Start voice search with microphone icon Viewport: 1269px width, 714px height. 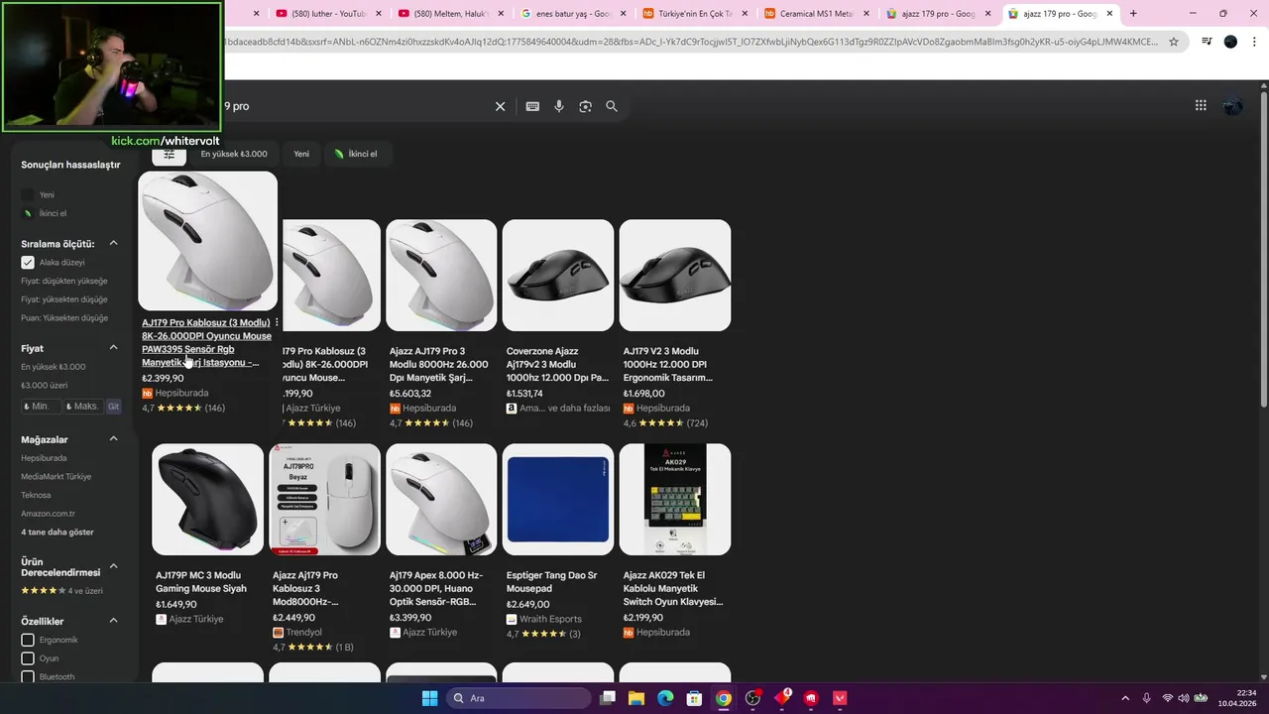coord(559,106)
